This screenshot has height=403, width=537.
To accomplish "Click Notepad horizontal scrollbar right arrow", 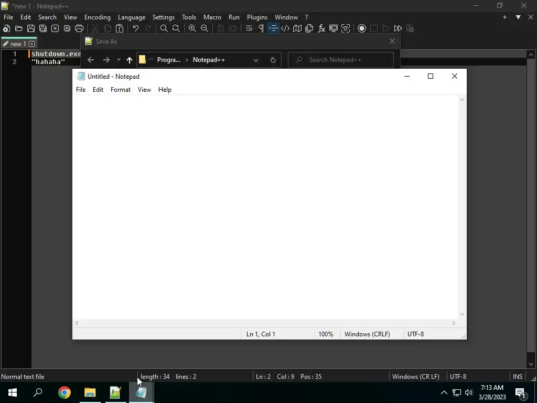I will point(454,323).
